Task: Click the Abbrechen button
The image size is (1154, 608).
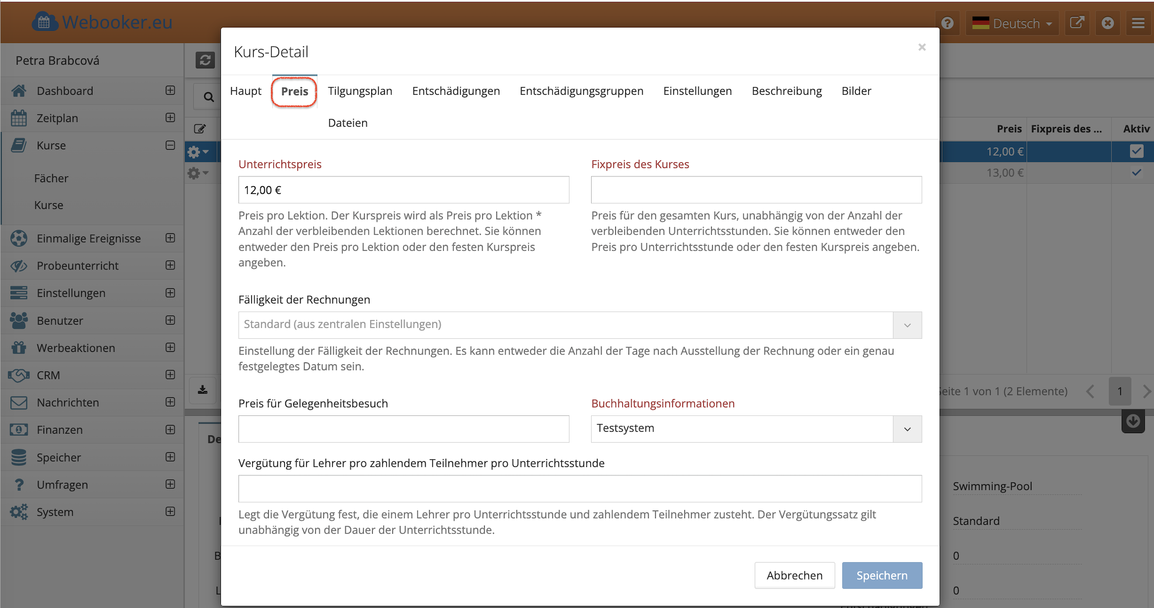Action: click(794, 576)
